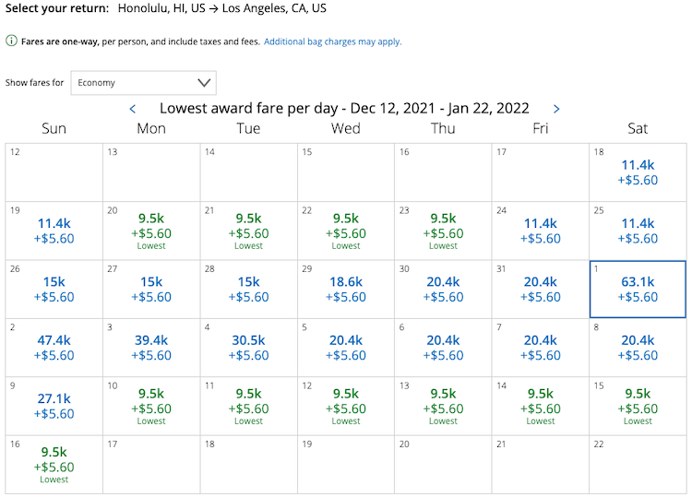Image resolution: width=692 pixels, height=497 pixels.
Task: Select Dec 29 fare of 18.6k
Action: pos(346,290)
